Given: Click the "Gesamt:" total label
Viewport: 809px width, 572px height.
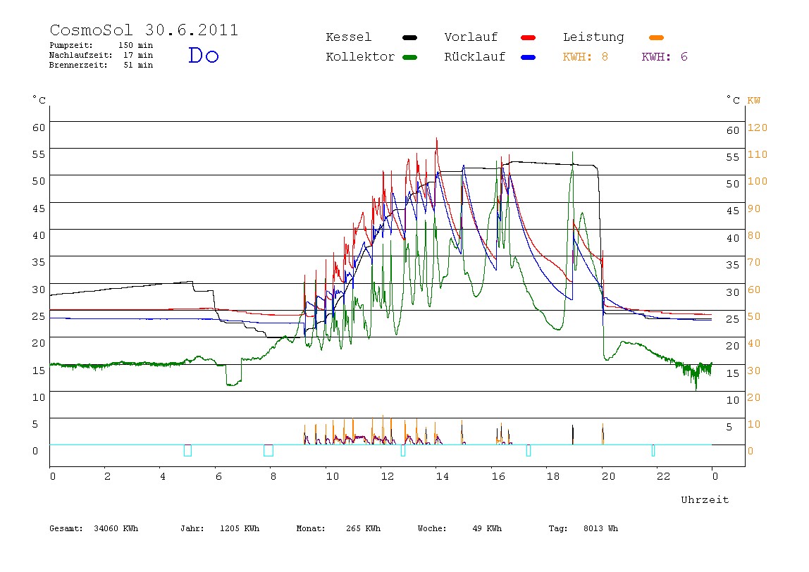Looking at the screenshot, I should click(66, 528).
